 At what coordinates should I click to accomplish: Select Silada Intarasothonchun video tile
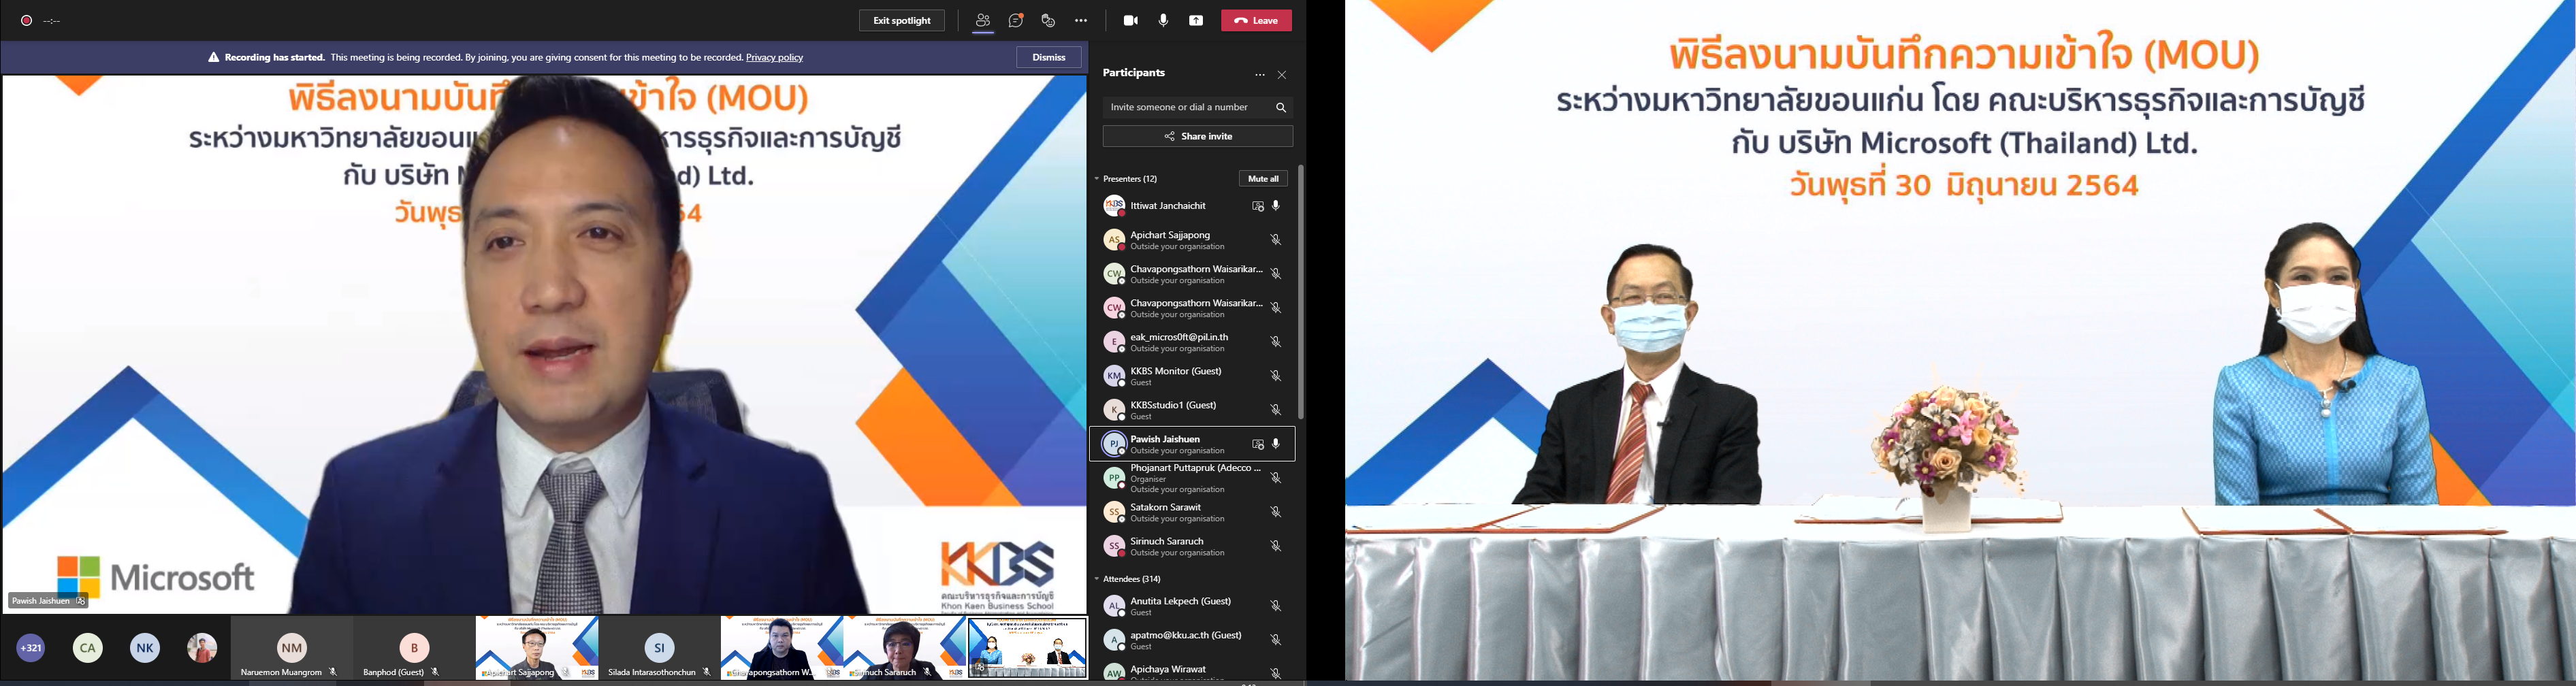click(659, 648)
